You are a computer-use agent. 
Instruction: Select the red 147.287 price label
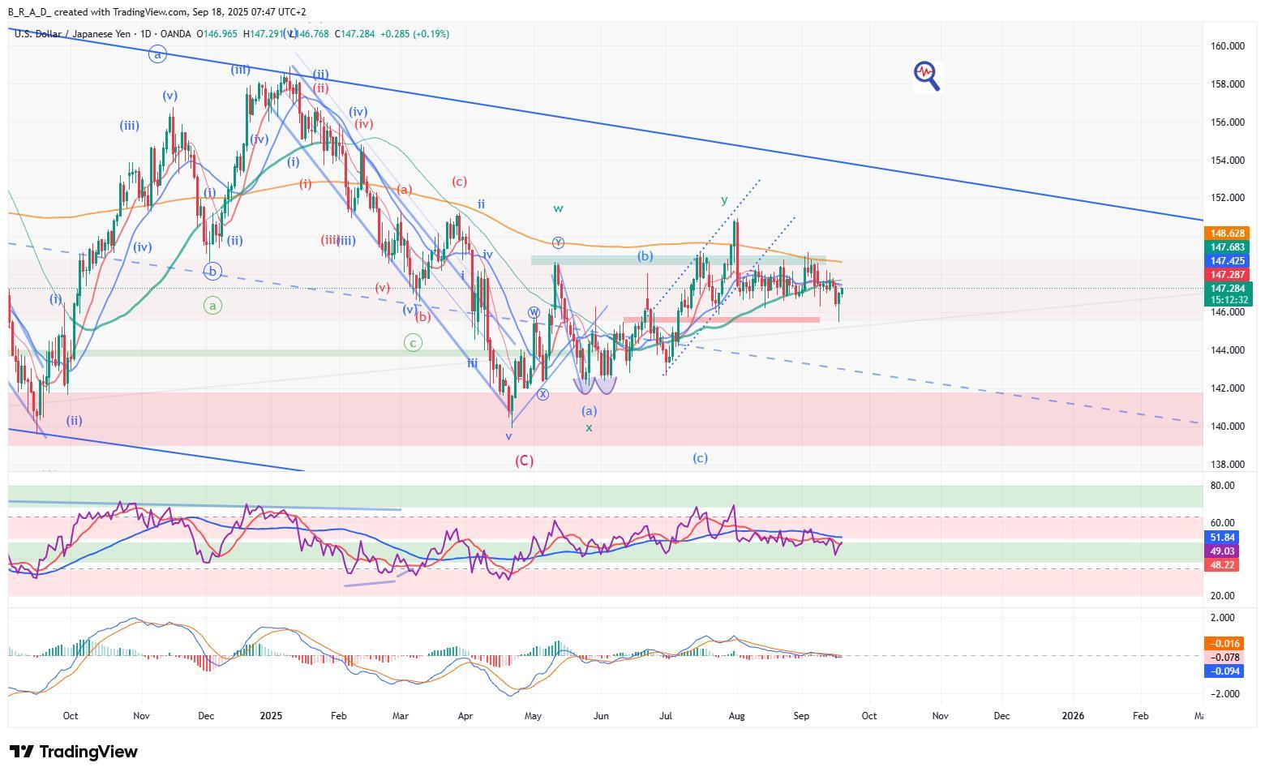click(1228, 275)
